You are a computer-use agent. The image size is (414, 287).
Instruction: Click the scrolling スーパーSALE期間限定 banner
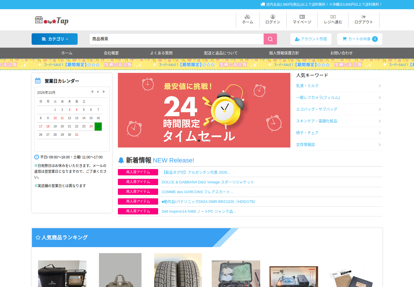tap(207, 65)
